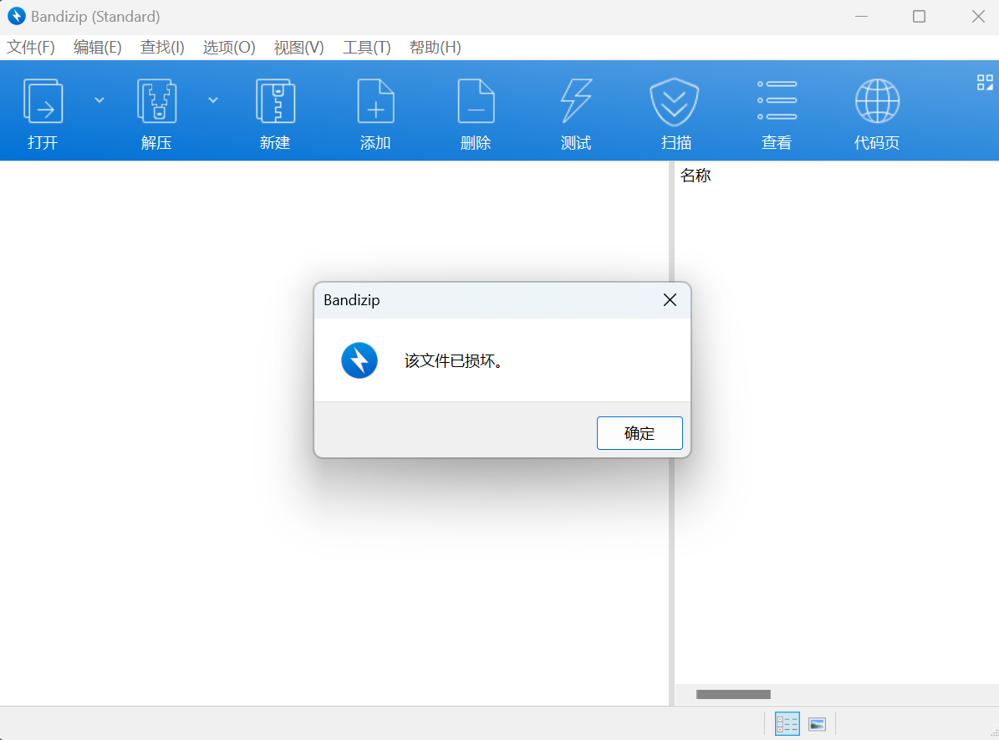The height and width of the screenshot is (740, 999).
Task: Click the 该文件已损坏 message text
Action: pyautogui.click(x=454, y=360)
